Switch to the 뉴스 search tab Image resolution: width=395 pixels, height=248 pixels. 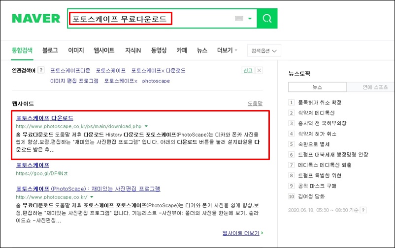(x=202, y=50)
